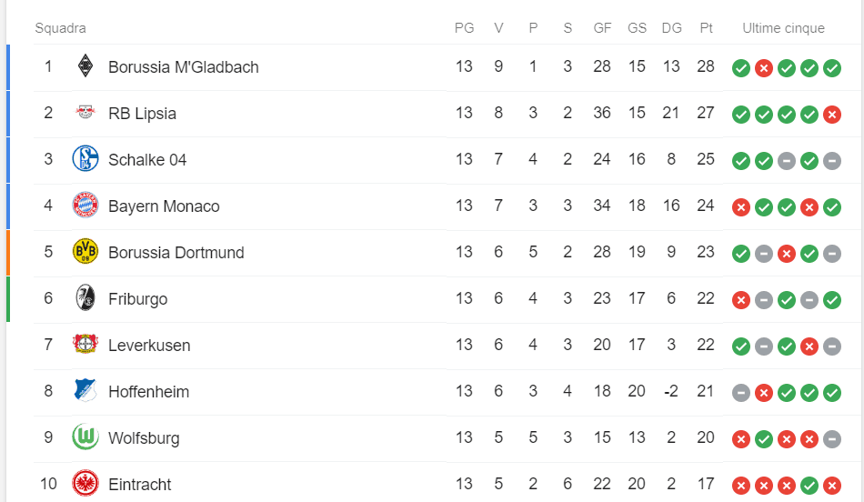Click the Wolfsburg green W logo
Viewport: 864px width, 502px height.
tap(85, 437)
